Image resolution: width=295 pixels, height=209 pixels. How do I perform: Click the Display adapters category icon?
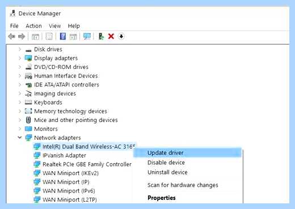tap(28, 58)
